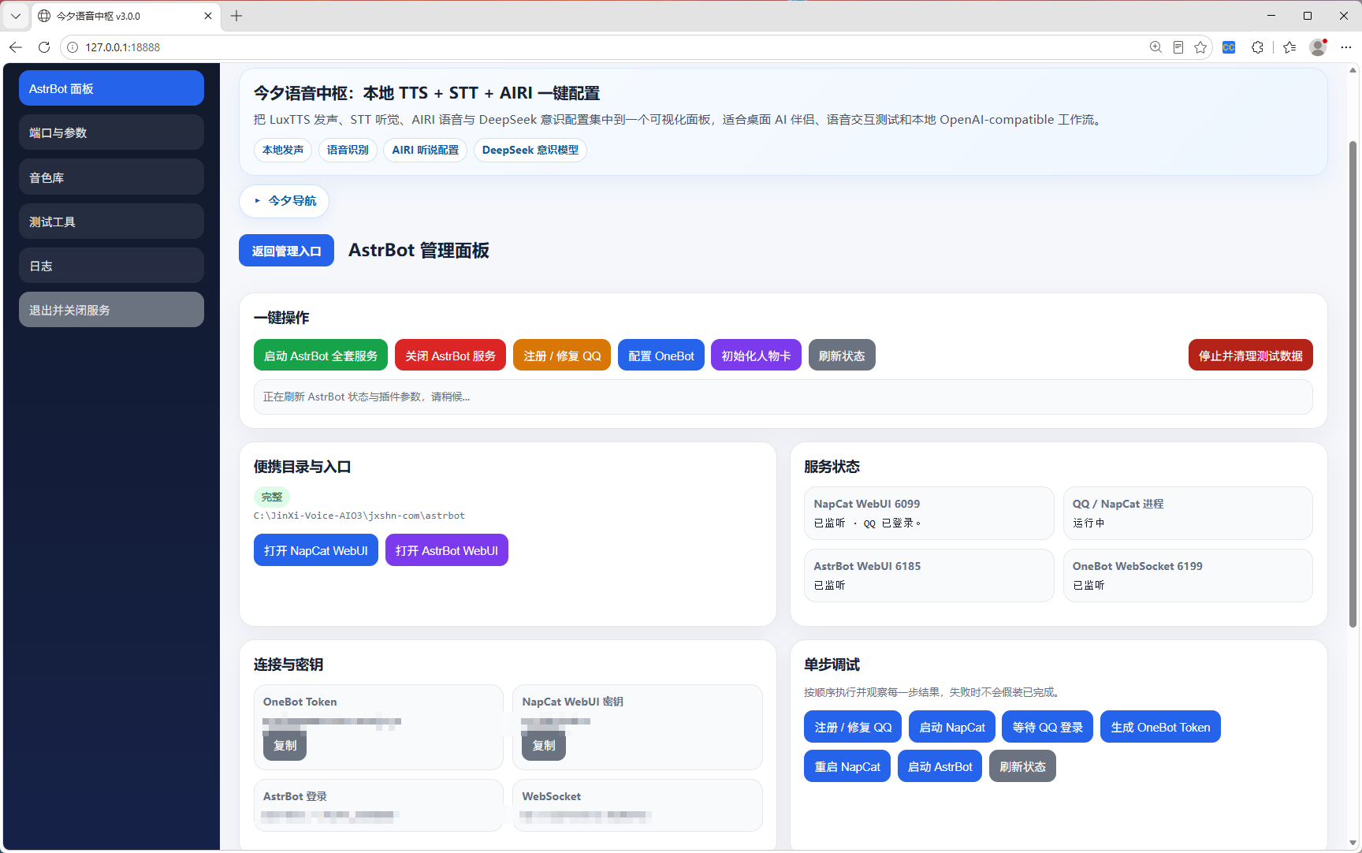1362x853 pixels.
Task: Click the red 关闭 AstrBot 服务 button
Action: [x=450, y=356]
